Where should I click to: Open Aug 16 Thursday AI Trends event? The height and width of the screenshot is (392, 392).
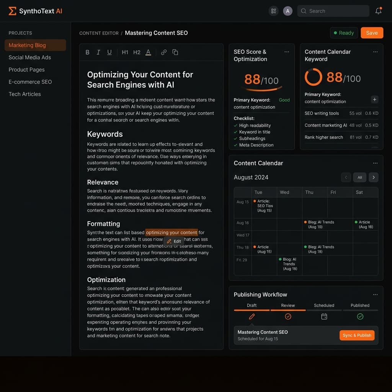coord(319,224)
